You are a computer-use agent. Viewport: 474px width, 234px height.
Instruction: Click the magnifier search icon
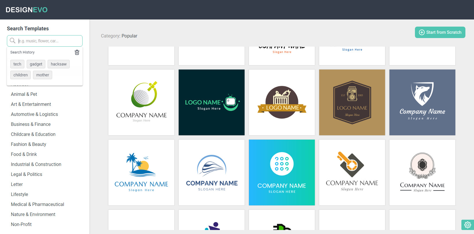13,41
